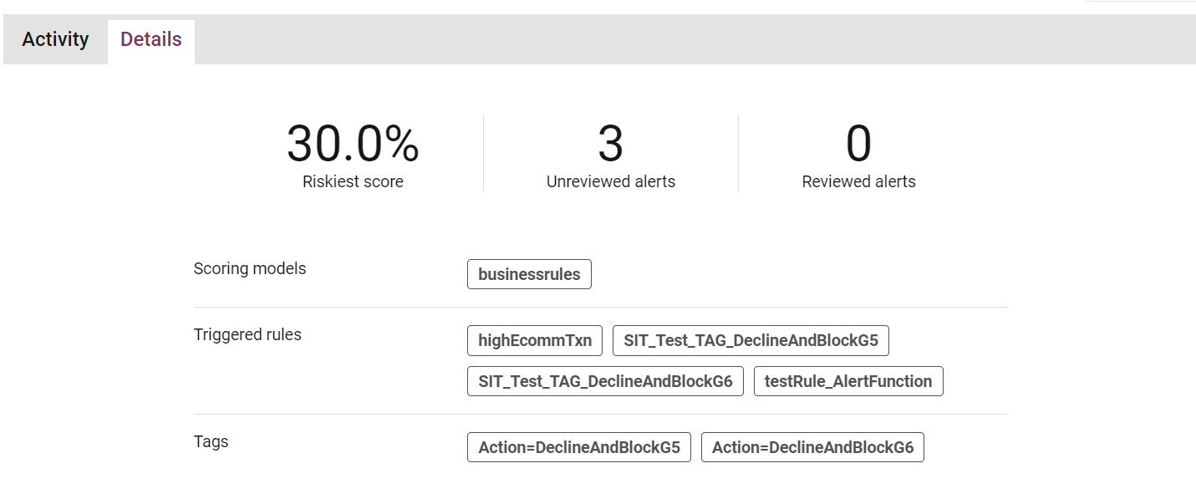Click the Unreviewed alerts label
Viewport: 1196px width, 499px height.
611,181
